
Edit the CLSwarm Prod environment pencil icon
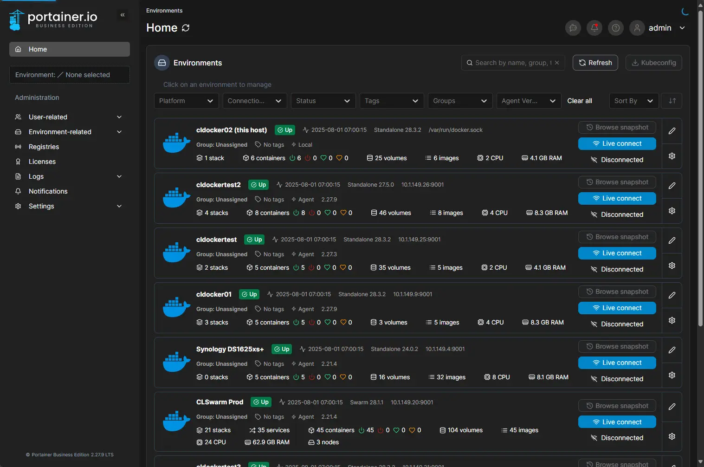pyautogui.click(x=672, y=407)
